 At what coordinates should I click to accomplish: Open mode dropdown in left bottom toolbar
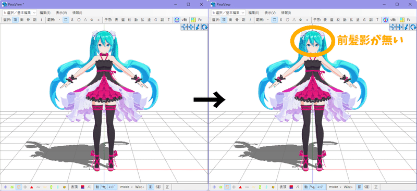coord(126,187)
